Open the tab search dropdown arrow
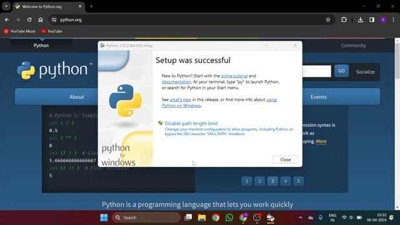This screenshot has width=400, height=225. click(x=6, y=6)
